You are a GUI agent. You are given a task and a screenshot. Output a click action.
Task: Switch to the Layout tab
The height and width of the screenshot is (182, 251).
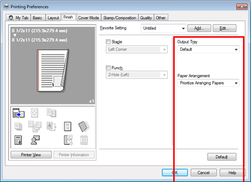tap(53, 18)
